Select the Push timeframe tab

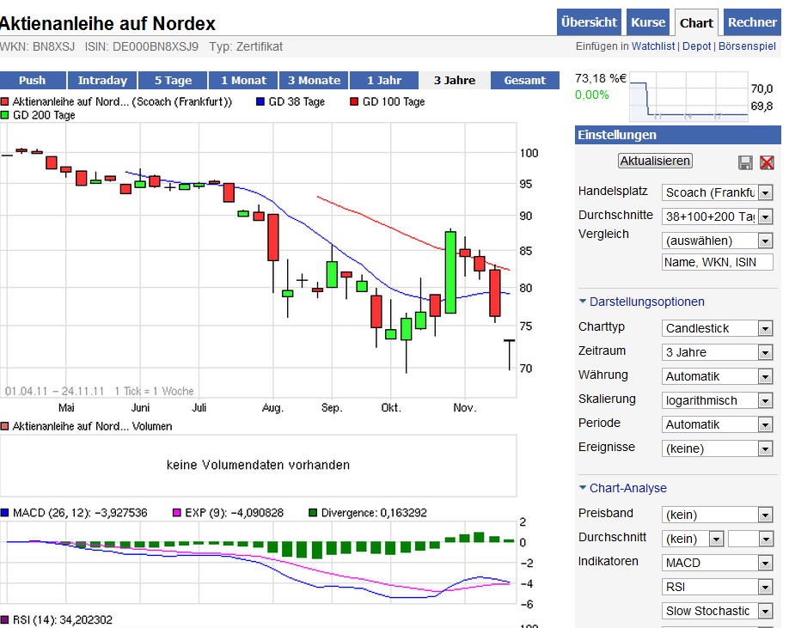click(x=33, y=81)
